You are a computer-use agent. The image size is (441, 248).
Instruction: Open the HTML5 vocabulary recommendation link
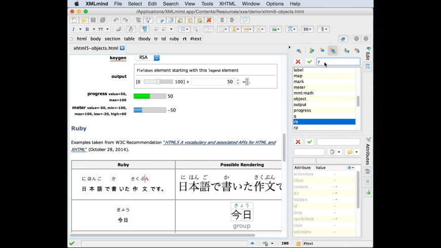(x=219, y=143)
